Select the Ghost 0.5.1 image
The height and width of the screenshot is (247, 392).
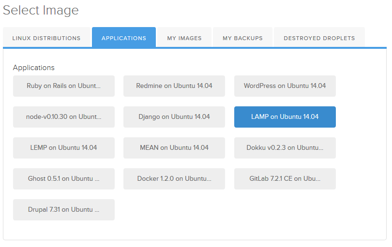click(x=64, y=179)
